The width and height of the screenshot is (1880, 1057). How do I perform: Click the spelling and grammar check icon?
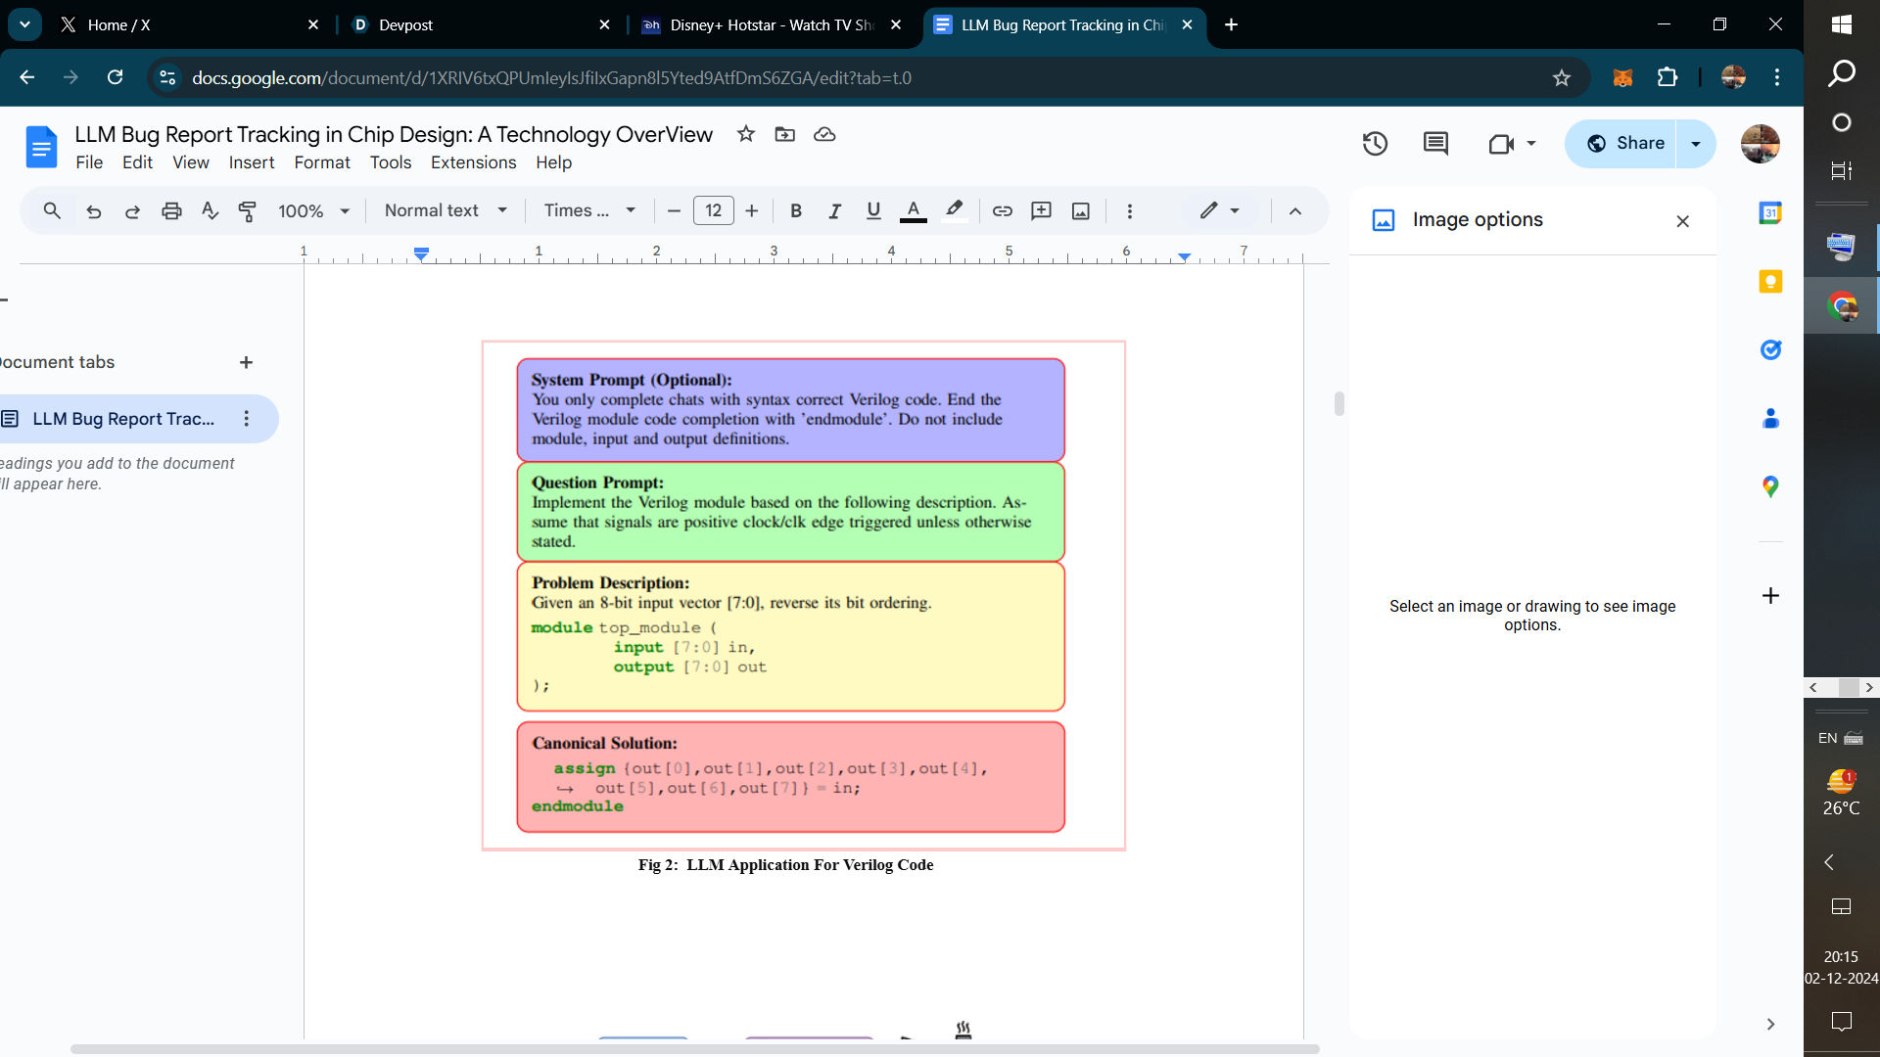point(210,210)
